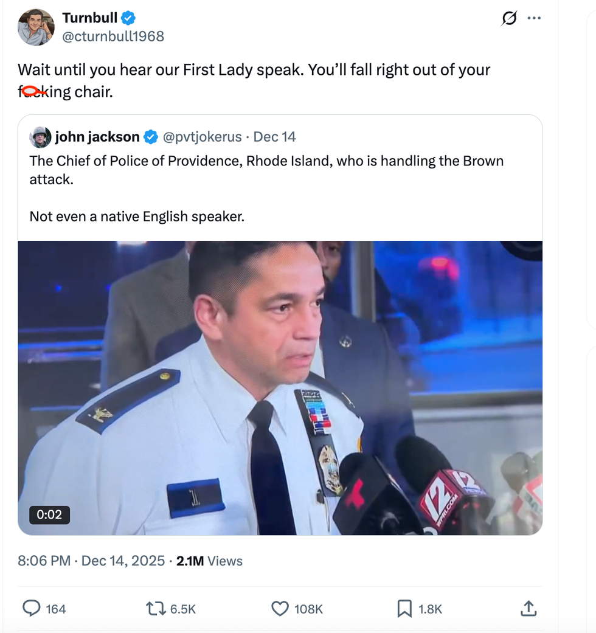Click Turnbull's blue verified badge
596x633 pixels.
pyautogui.click(x=126, y=18)
